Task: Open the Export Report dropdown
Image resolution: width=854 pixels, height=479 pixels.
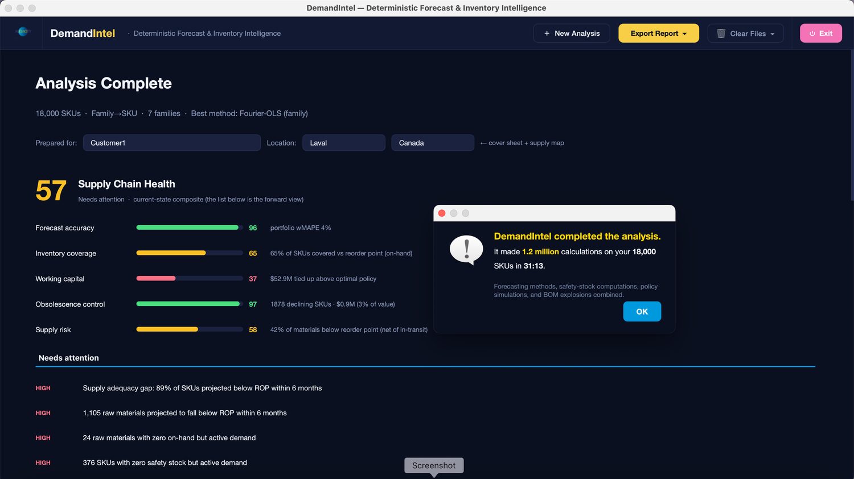Action: 659,34
